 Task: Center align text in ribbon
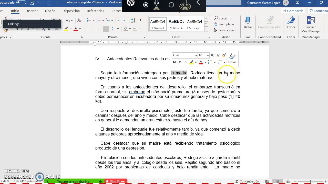pyautogui.click(x=95, y=28)
